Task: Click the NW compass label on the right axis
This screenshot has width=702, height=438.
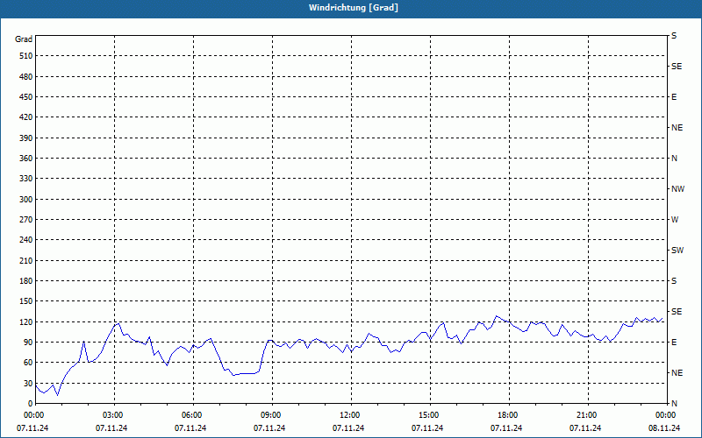Action: 677,189
